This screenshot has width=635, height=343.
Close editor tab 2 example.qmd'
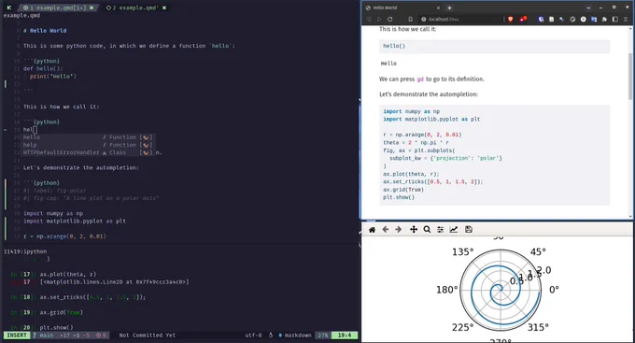(164, 7)
